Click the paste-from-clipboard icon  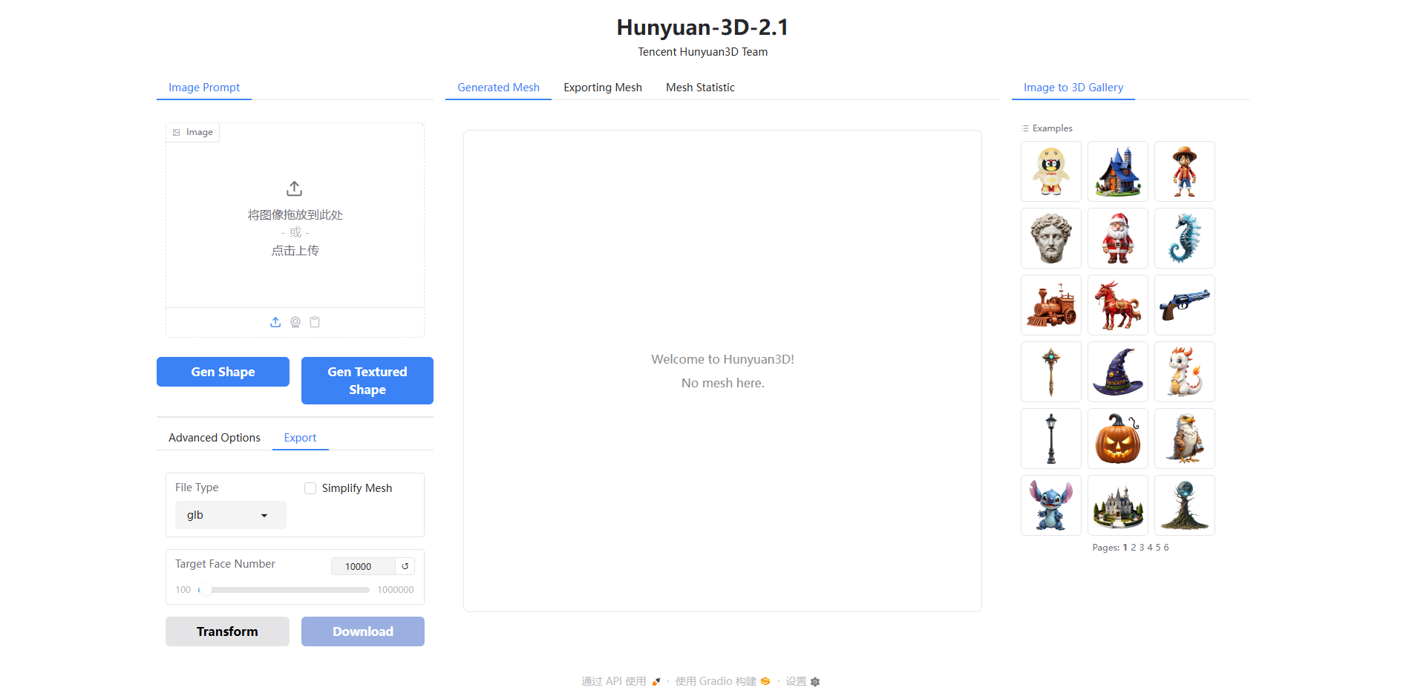315,322
